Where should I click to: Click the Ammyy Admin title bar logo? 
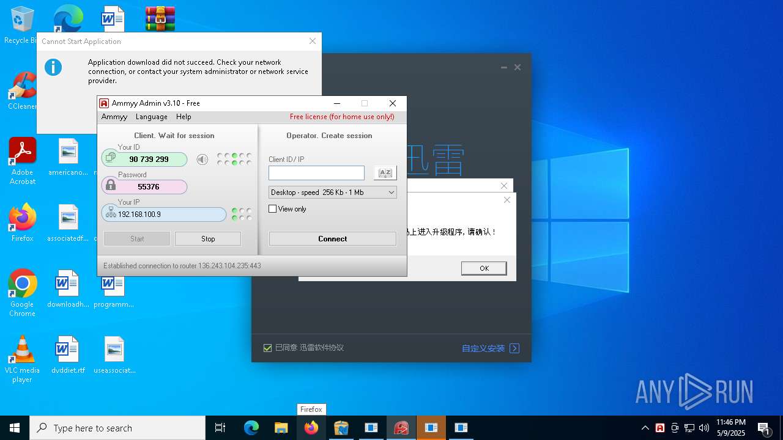(x=104, y=103)
